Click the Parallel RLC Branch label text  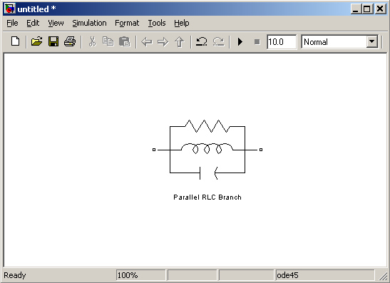(207, 197)
